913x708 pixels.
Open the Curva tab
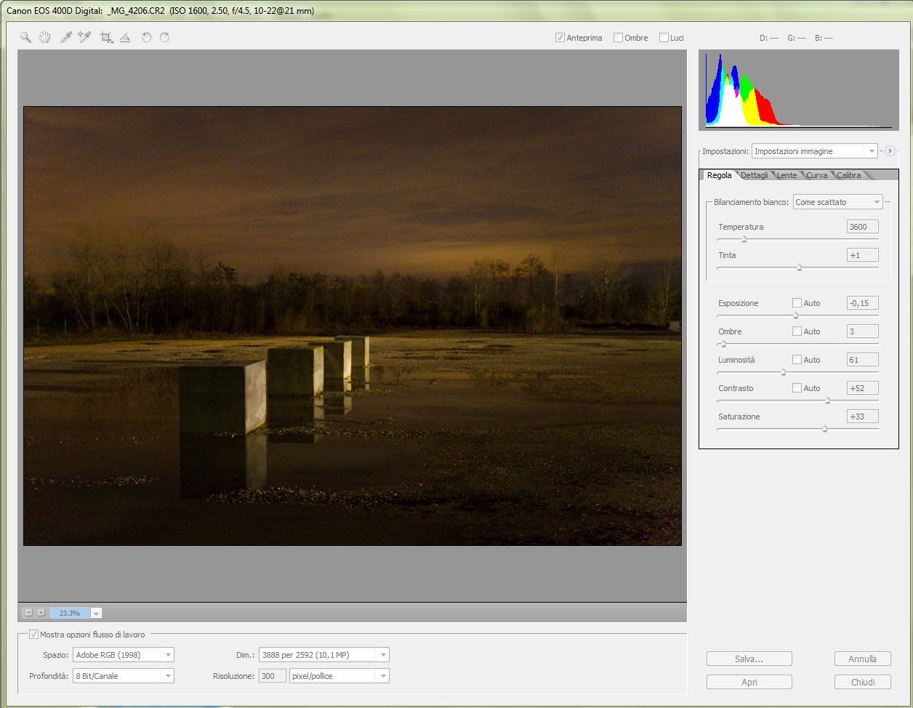816,175
